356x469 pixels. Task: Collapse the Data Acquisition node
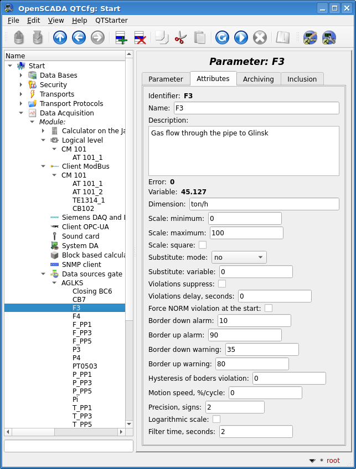click(21, 113)
